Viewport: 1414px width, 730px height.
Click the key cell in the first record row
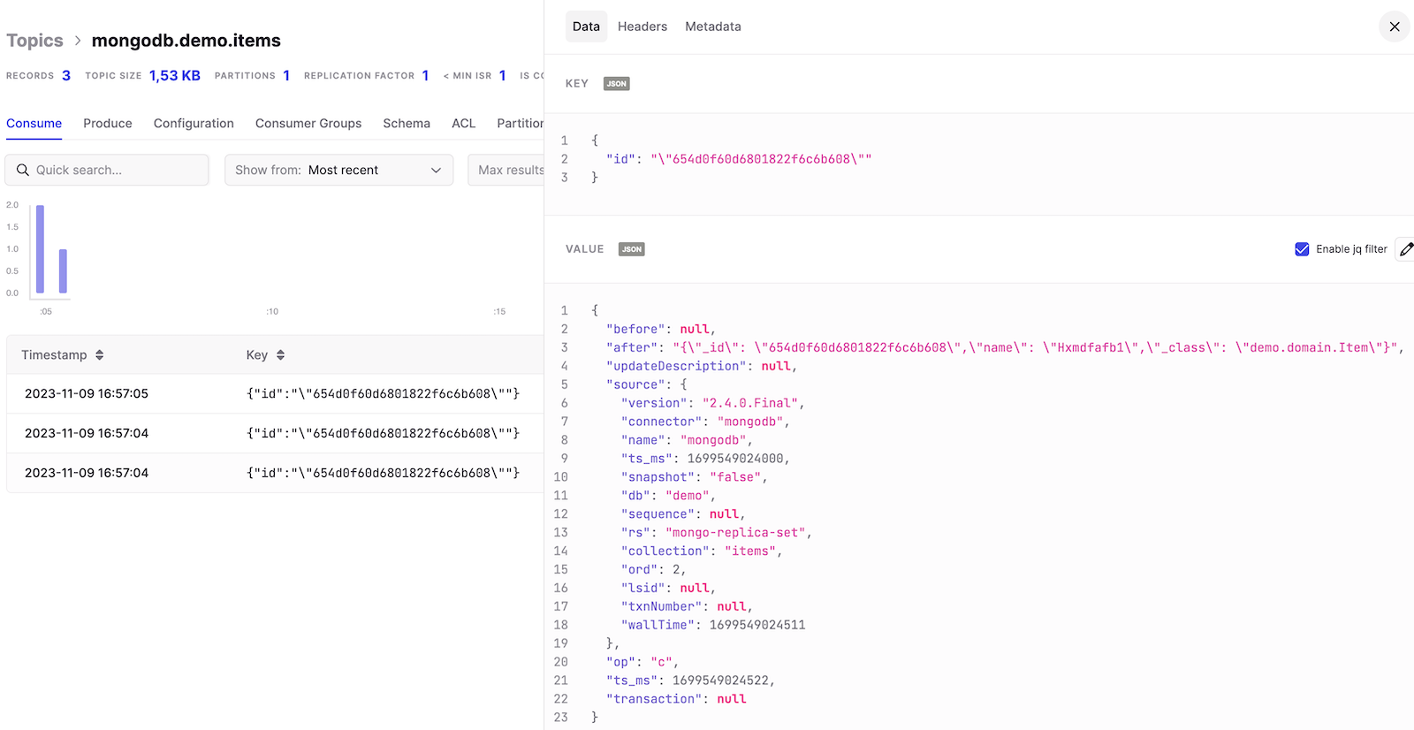click(x=383, y=393)
